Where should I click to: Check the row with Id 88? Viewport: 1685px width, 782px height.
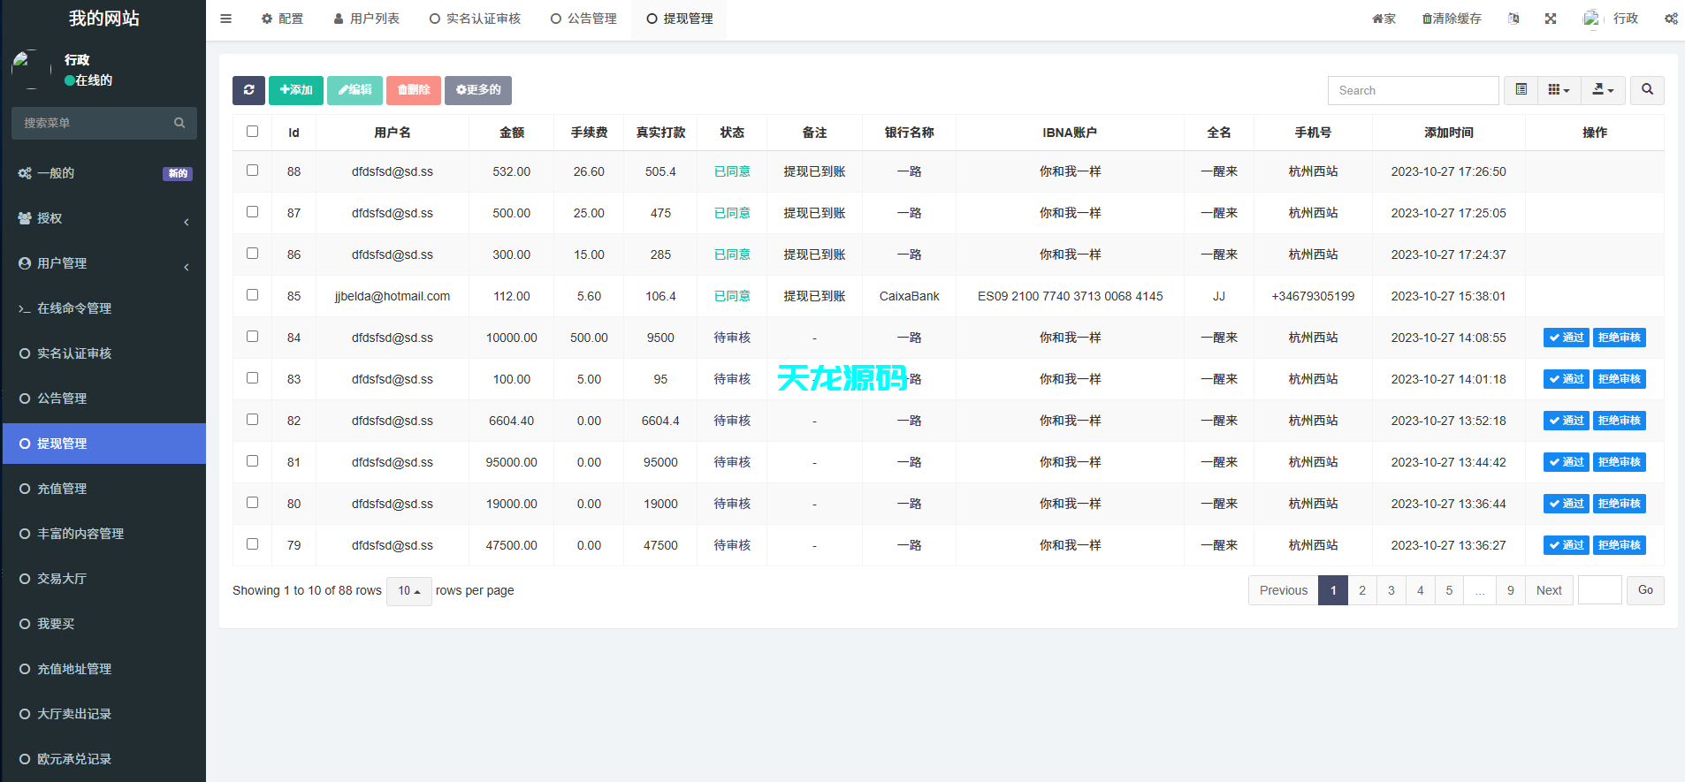(x=252, y=171)
